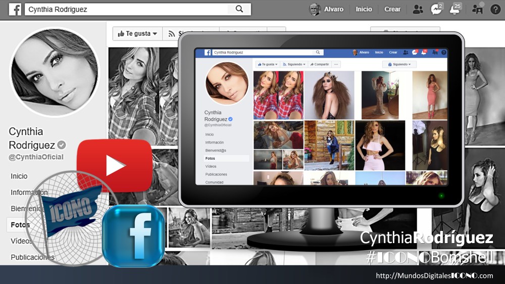Open the big hair crown photo on the monitor
505x284 pixels.
click(x=329, y=95)
